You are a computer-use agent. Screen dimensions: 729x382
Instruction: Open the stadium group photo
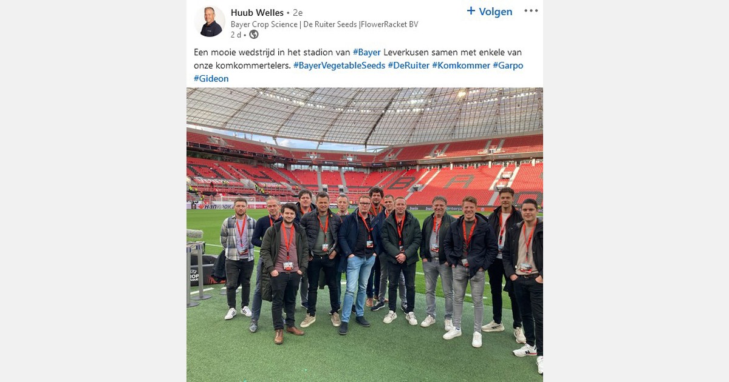coord(364,235)
